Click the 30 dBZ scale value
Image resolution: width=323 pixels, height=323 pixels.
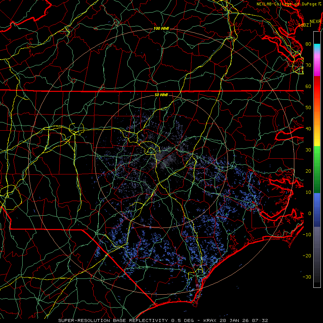pos(308,150)
